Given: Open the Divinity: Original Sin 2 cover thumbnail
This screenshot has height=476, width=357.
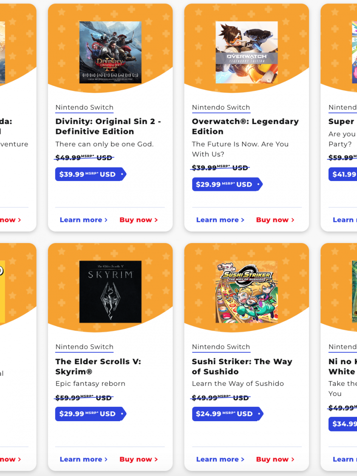Looking at the screenshot, I should click(110, 52).
